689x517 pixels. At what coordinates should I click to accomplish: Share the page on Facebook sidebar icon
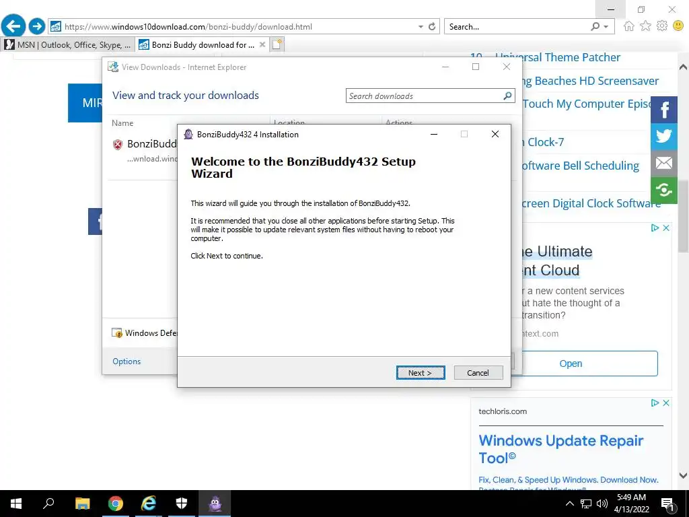(664, 110)
